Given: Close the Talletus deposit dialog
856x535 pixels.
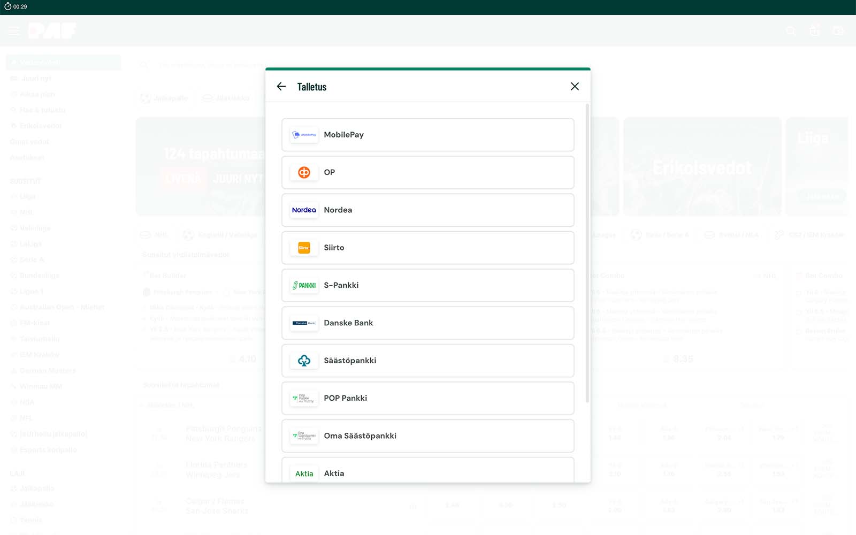Looking at the screenshot, I should (x=575, y=87).
